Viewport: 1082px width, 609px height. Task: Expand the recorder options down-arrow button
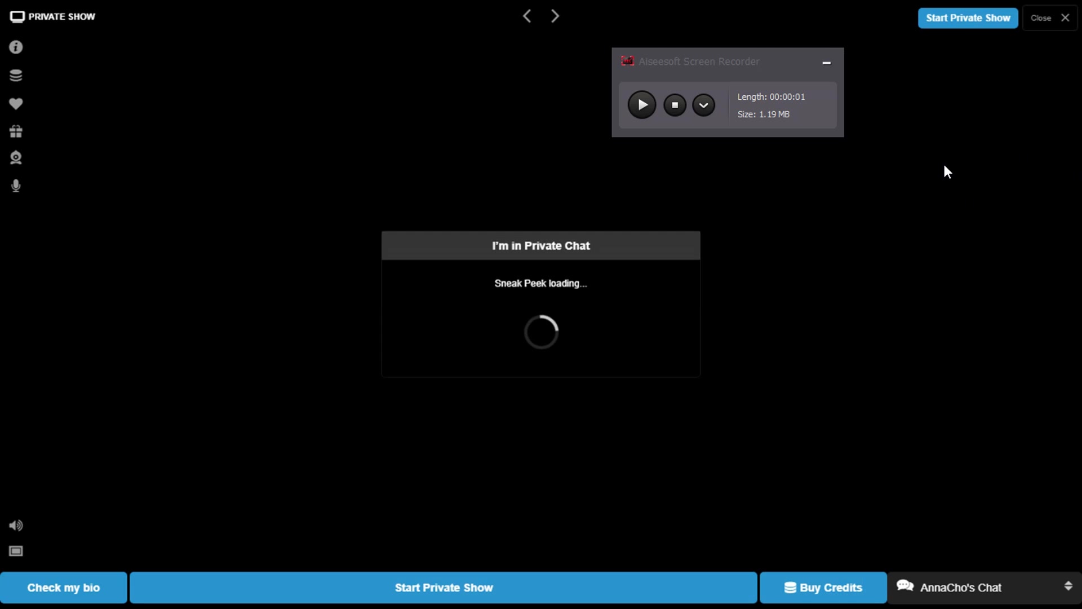703,105
